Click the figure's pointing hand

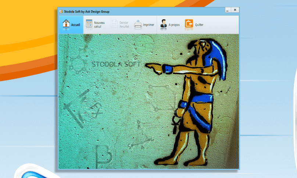coord(151,67)
